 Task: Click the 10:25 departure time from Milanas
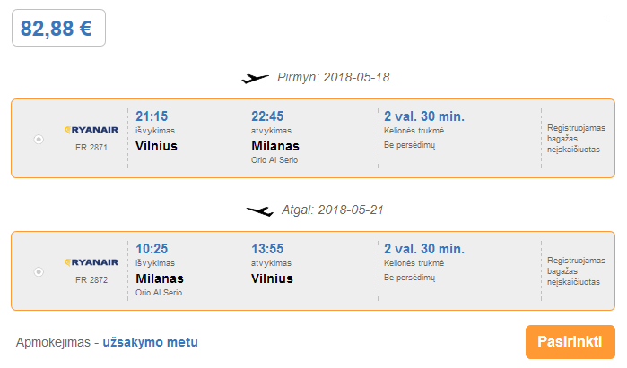click(152, 249)
